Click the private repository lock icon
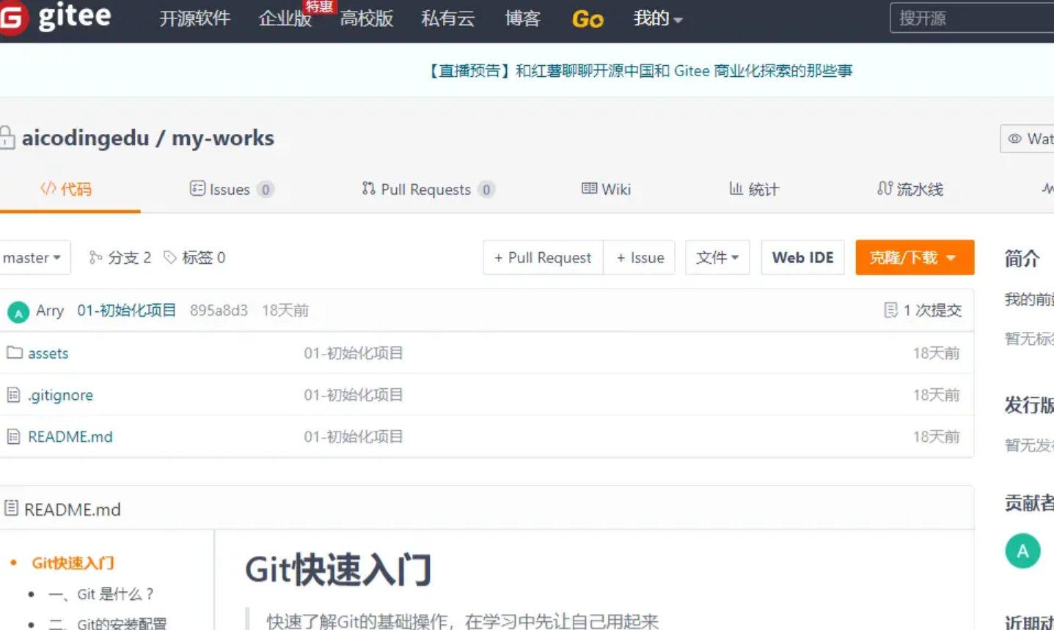This screenshot has width=1054, height=630. pyautogui.click(x=7, y=138)
